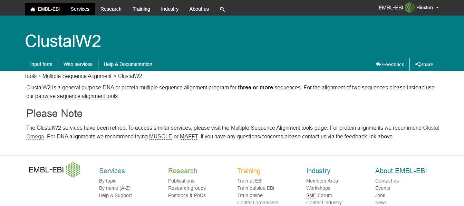Switch to the Input form tab

[x=41, y=64]
